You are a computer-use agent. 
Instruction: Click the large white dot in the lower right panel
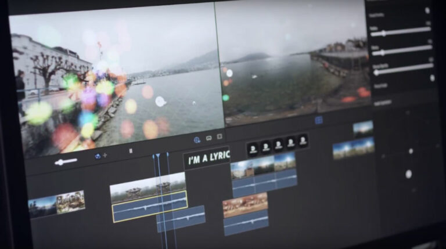(x=408, y=174)
